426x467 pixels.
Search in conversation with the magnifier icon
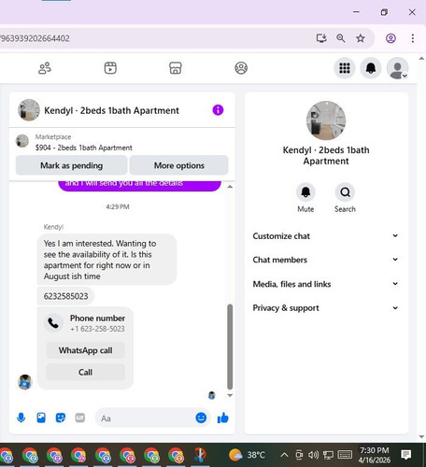[345, 192]
